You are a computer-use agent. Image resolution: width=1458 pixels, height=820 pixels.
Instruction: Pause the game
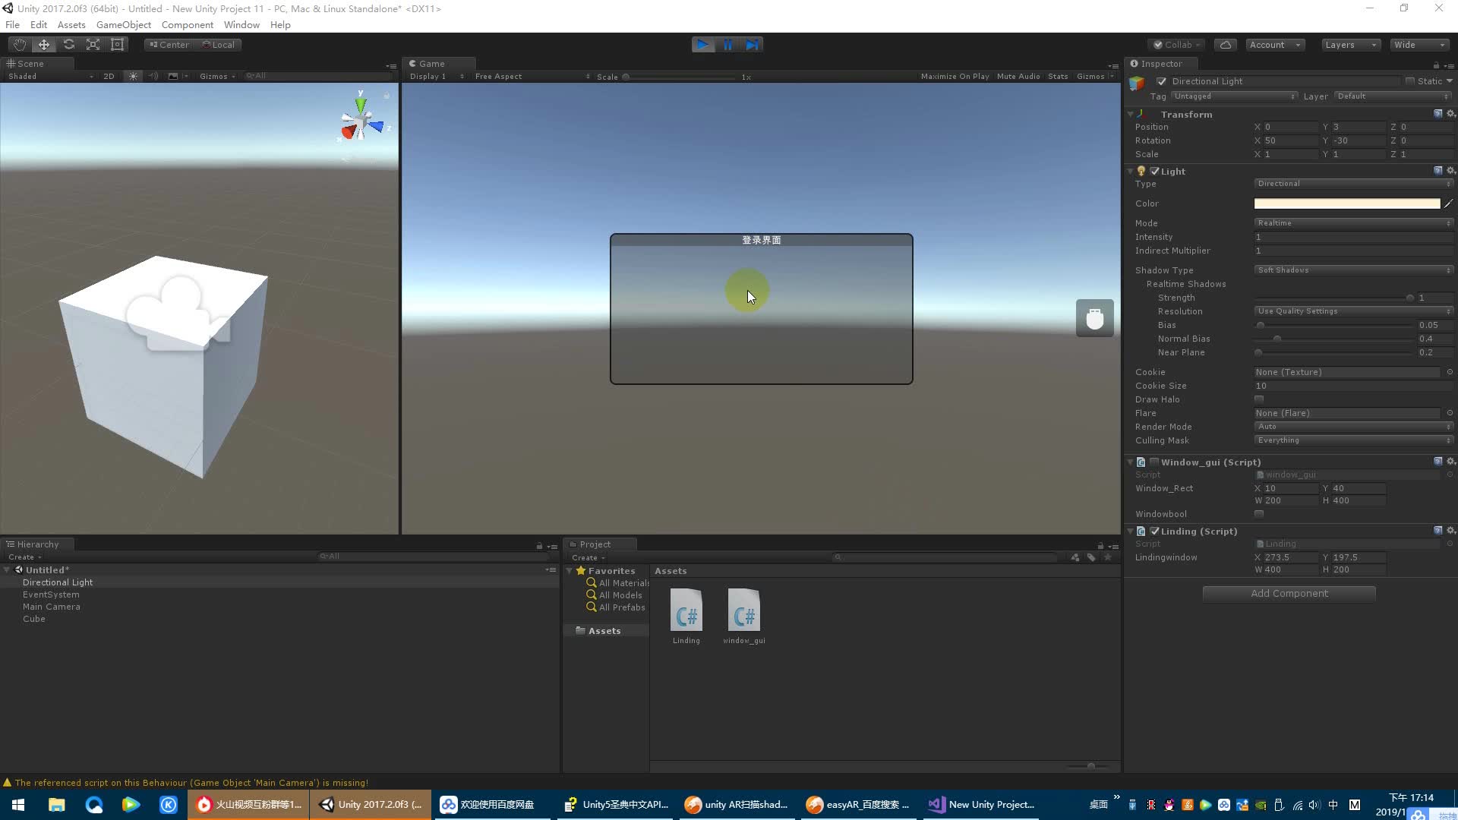click(727, 44)
